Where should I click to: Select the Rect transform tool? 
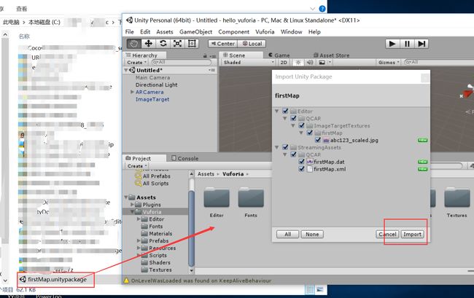(192, 44)
